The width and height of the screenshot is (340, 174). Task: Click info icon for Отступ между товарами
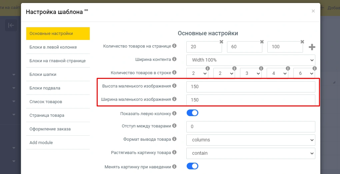coord(174,126)
